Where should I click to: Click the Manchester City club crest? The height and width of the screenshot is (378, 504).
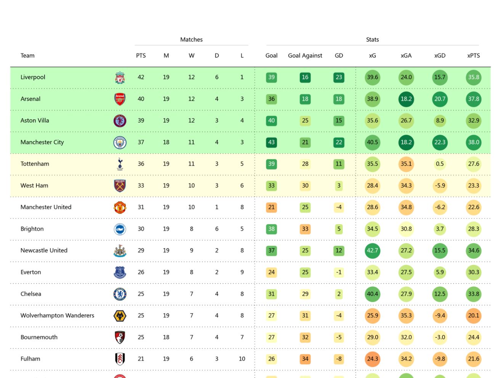(120, 142)
